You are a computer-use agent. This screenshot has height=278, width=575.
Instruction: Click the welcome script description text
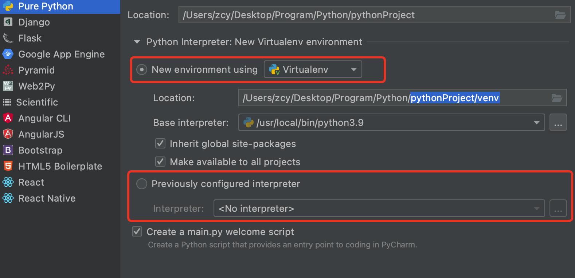tap(282, 245)
